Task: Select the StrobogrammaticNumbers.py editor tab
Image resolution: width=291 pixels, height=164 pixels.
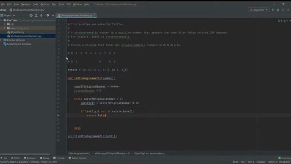Action: [x=76, y=15]
